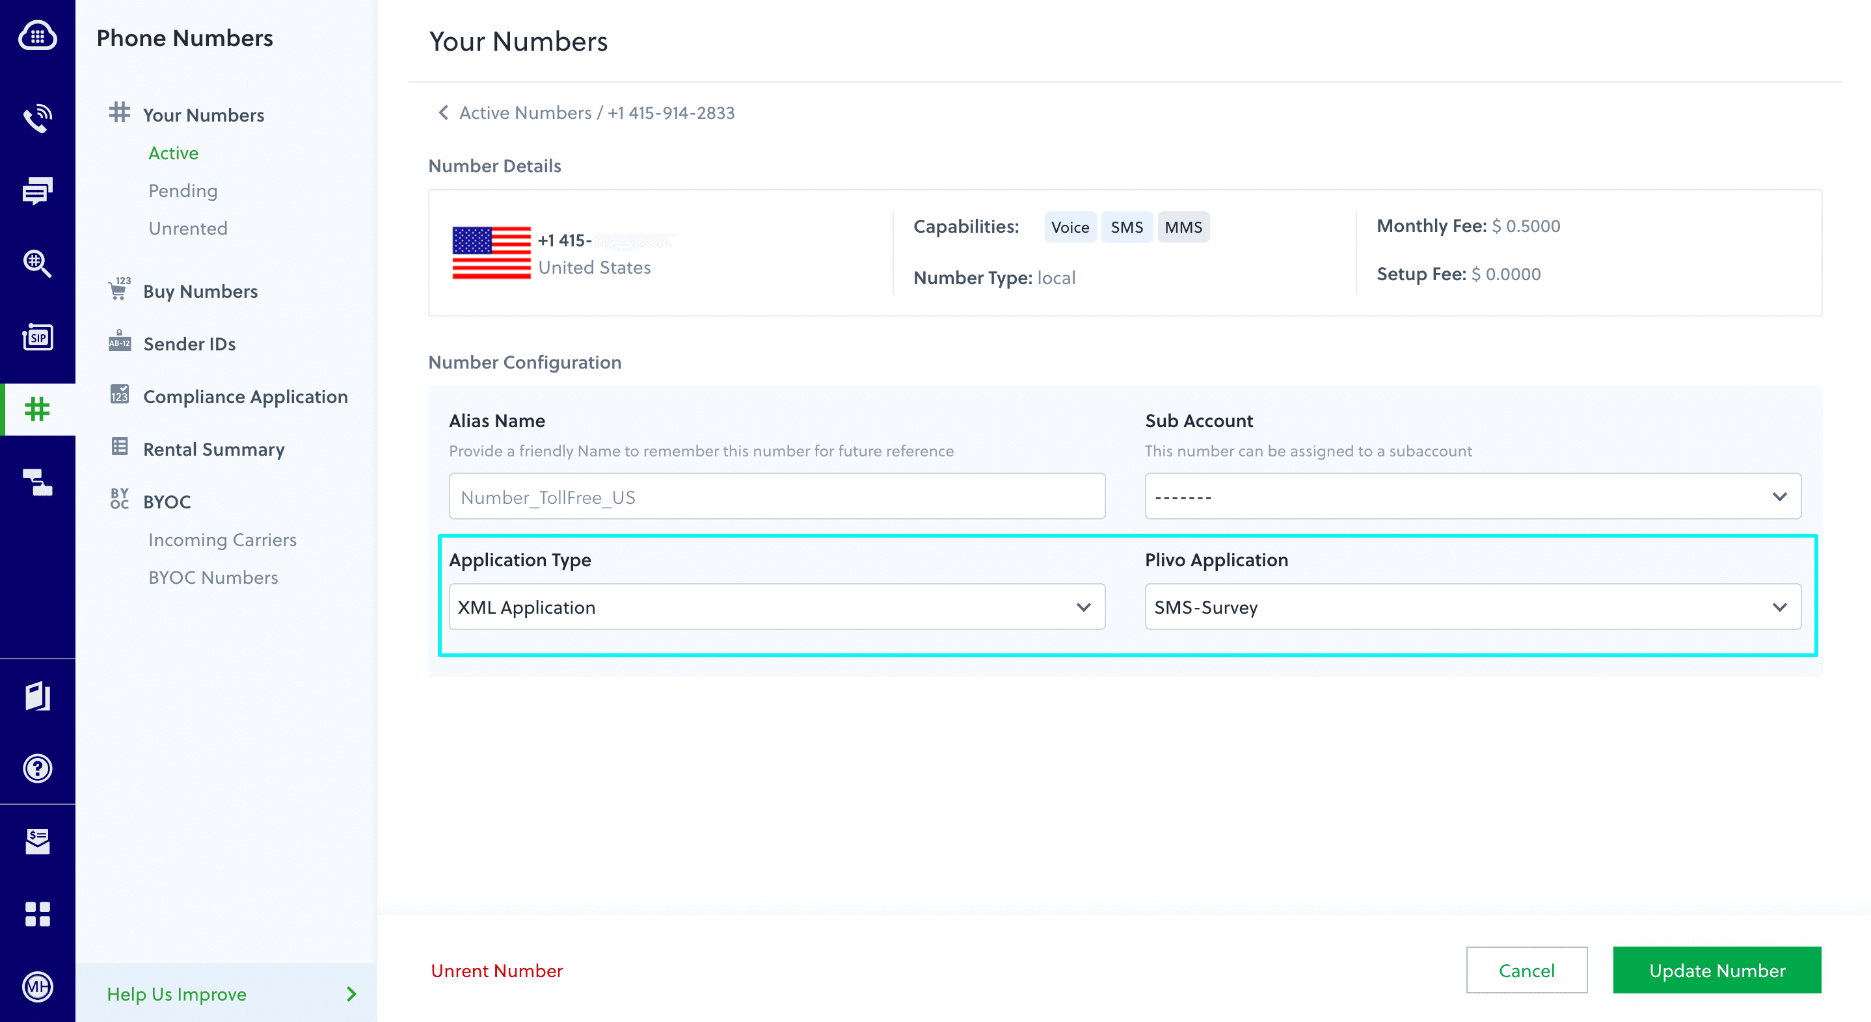Click the active Phone Numbers hash icon
The width and height of the screenshot is (1871, 1022).
pyautogui.click(x=38, y=409)
